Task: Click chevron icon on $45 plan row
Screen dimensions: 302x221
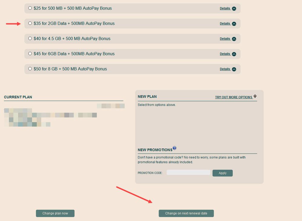Action: 234,54
